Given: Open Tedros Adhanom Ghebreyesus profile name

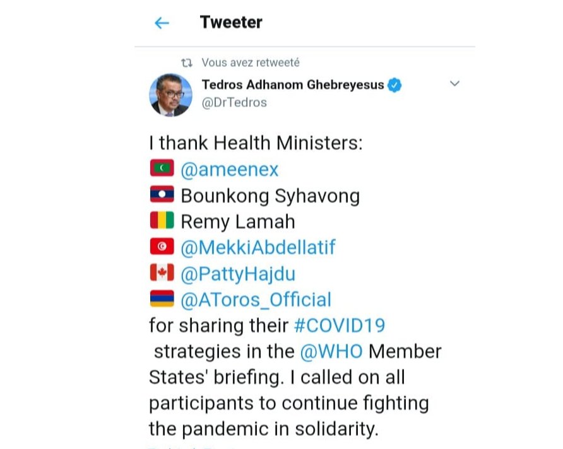Looking at the screenshot, I should click(292, 85).
